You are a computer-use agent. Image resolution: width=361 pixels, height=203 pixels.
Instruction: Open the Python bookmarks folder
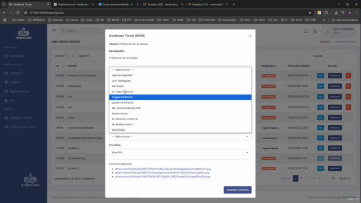pos(163,20)
